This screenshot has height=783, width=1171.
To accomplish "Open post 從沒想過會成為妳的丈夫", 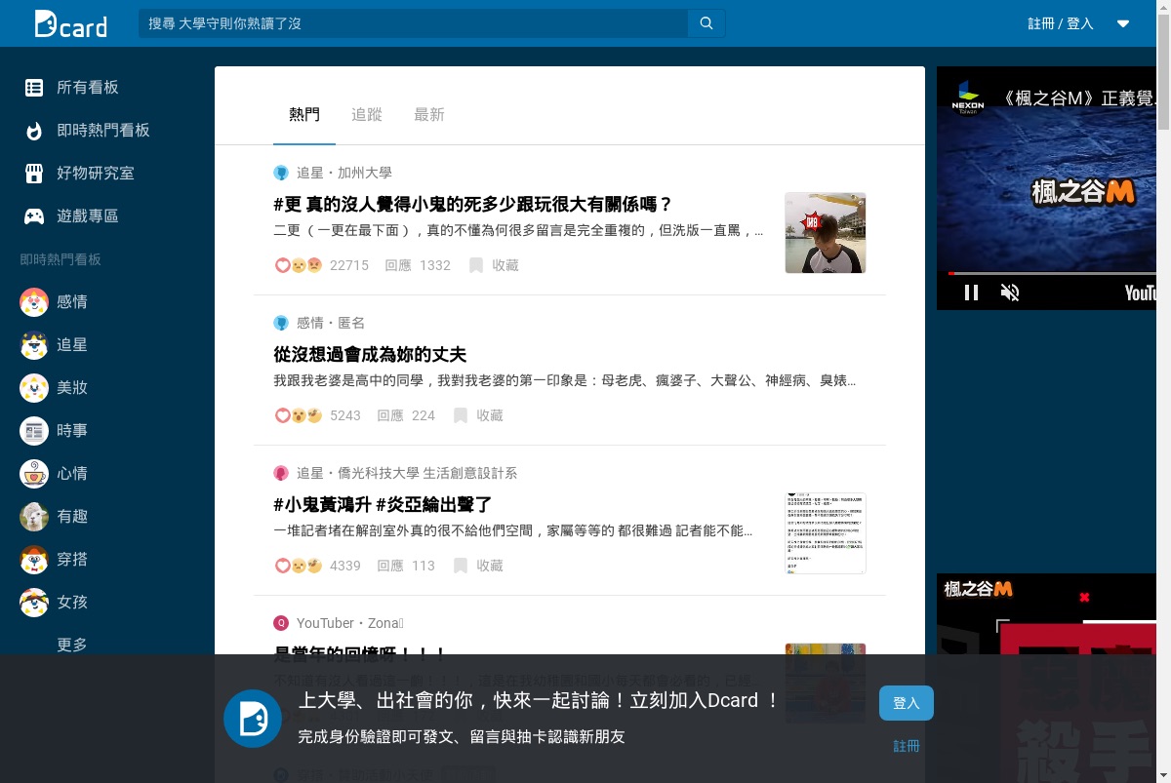I will pos(370,354).
